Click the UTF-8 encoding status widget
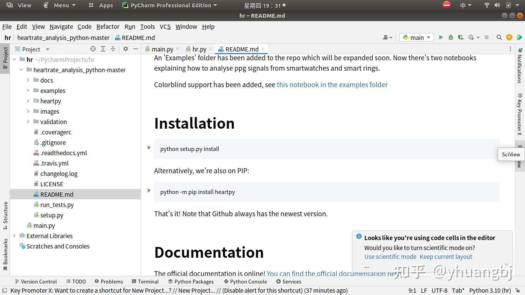Screen dimensions: 525x295 coord(439,290)
